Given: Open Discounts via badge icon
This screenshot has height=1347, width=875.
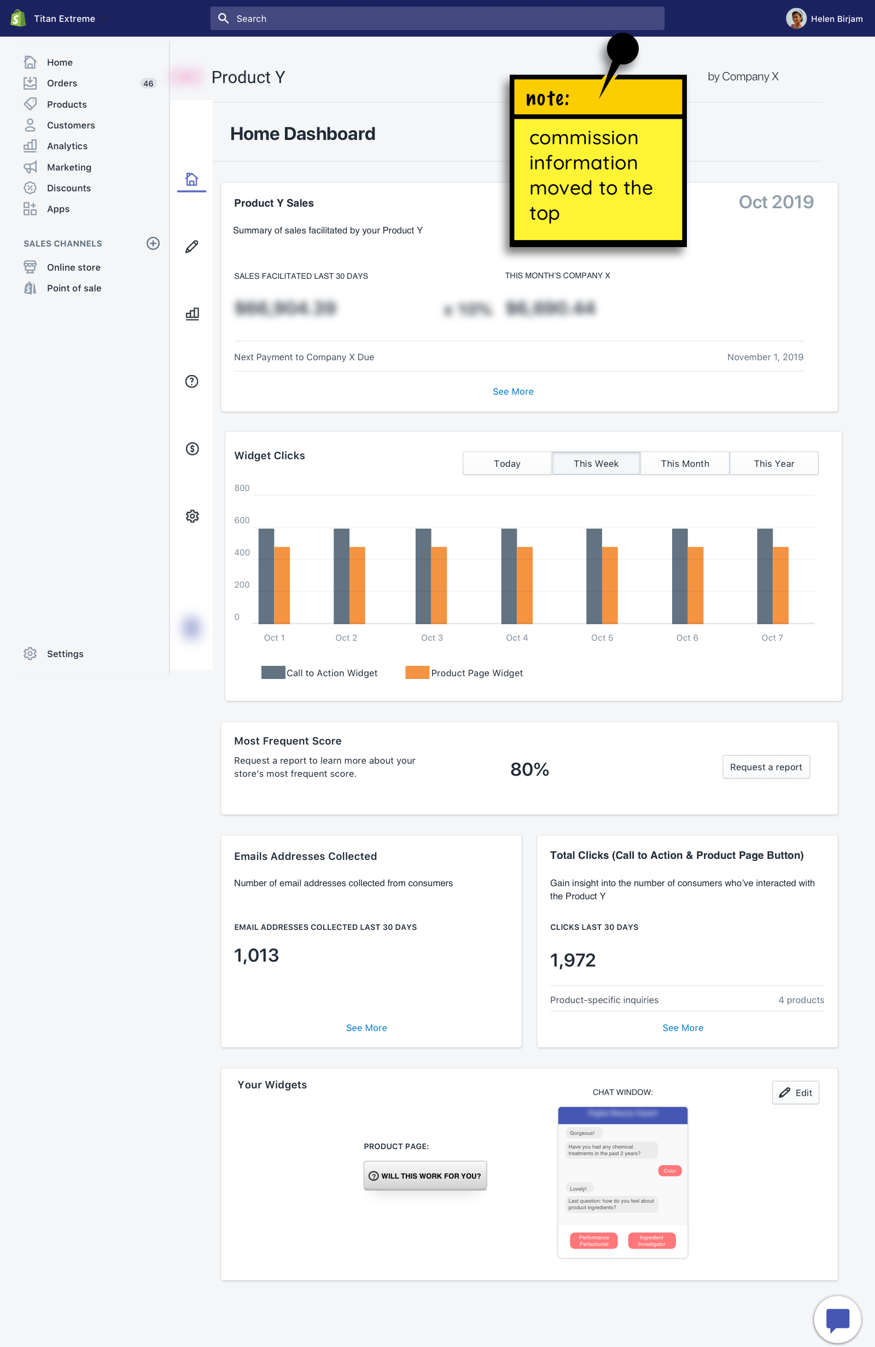Looking at the screenshot, I should point(31,188).
